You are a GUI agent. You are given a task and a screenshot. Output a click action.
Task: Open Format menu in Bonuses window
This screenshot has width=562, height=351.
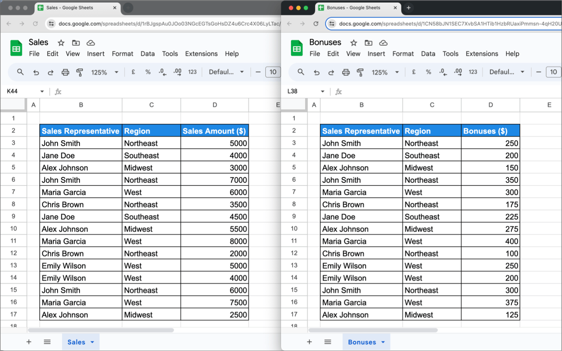[x=403, y=53]
